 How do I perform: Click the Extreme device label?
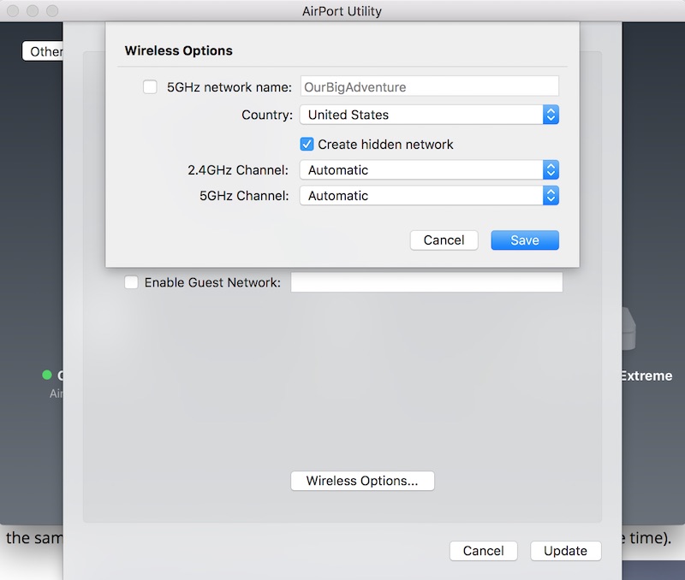point(646,376)
